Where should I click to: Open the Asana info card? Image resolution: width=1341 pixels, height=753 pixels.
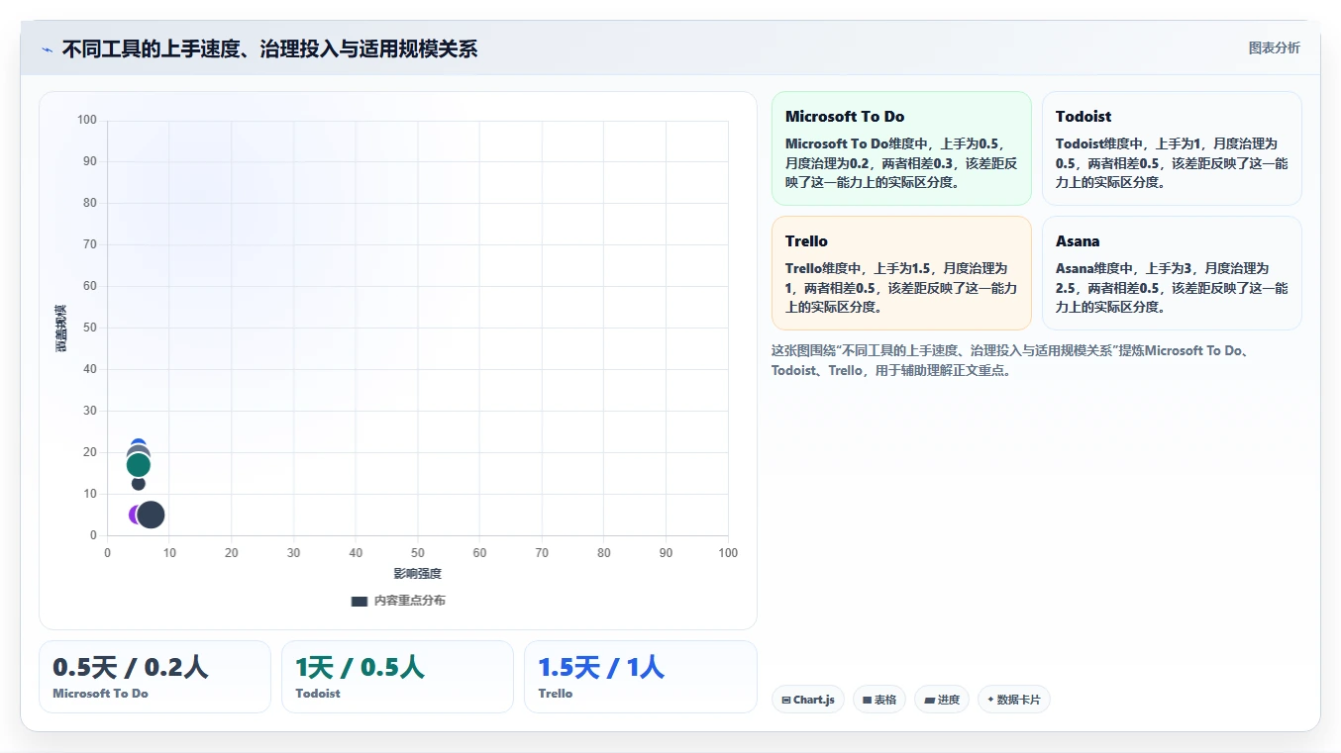[1172, 273]
